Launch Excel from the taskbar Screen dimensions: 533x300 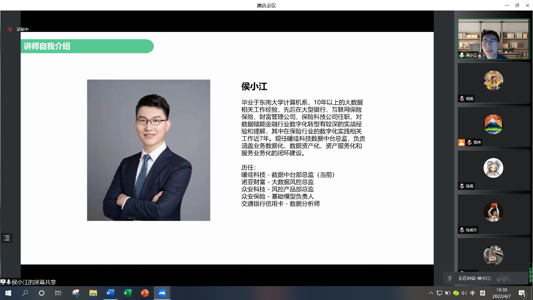128,293
